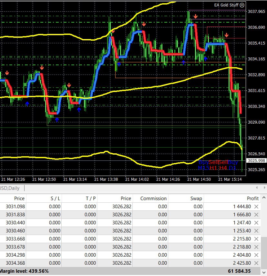The image size is (267, 276).
Task: Select the USD,Daily chart tab
Action: point(10,188)
